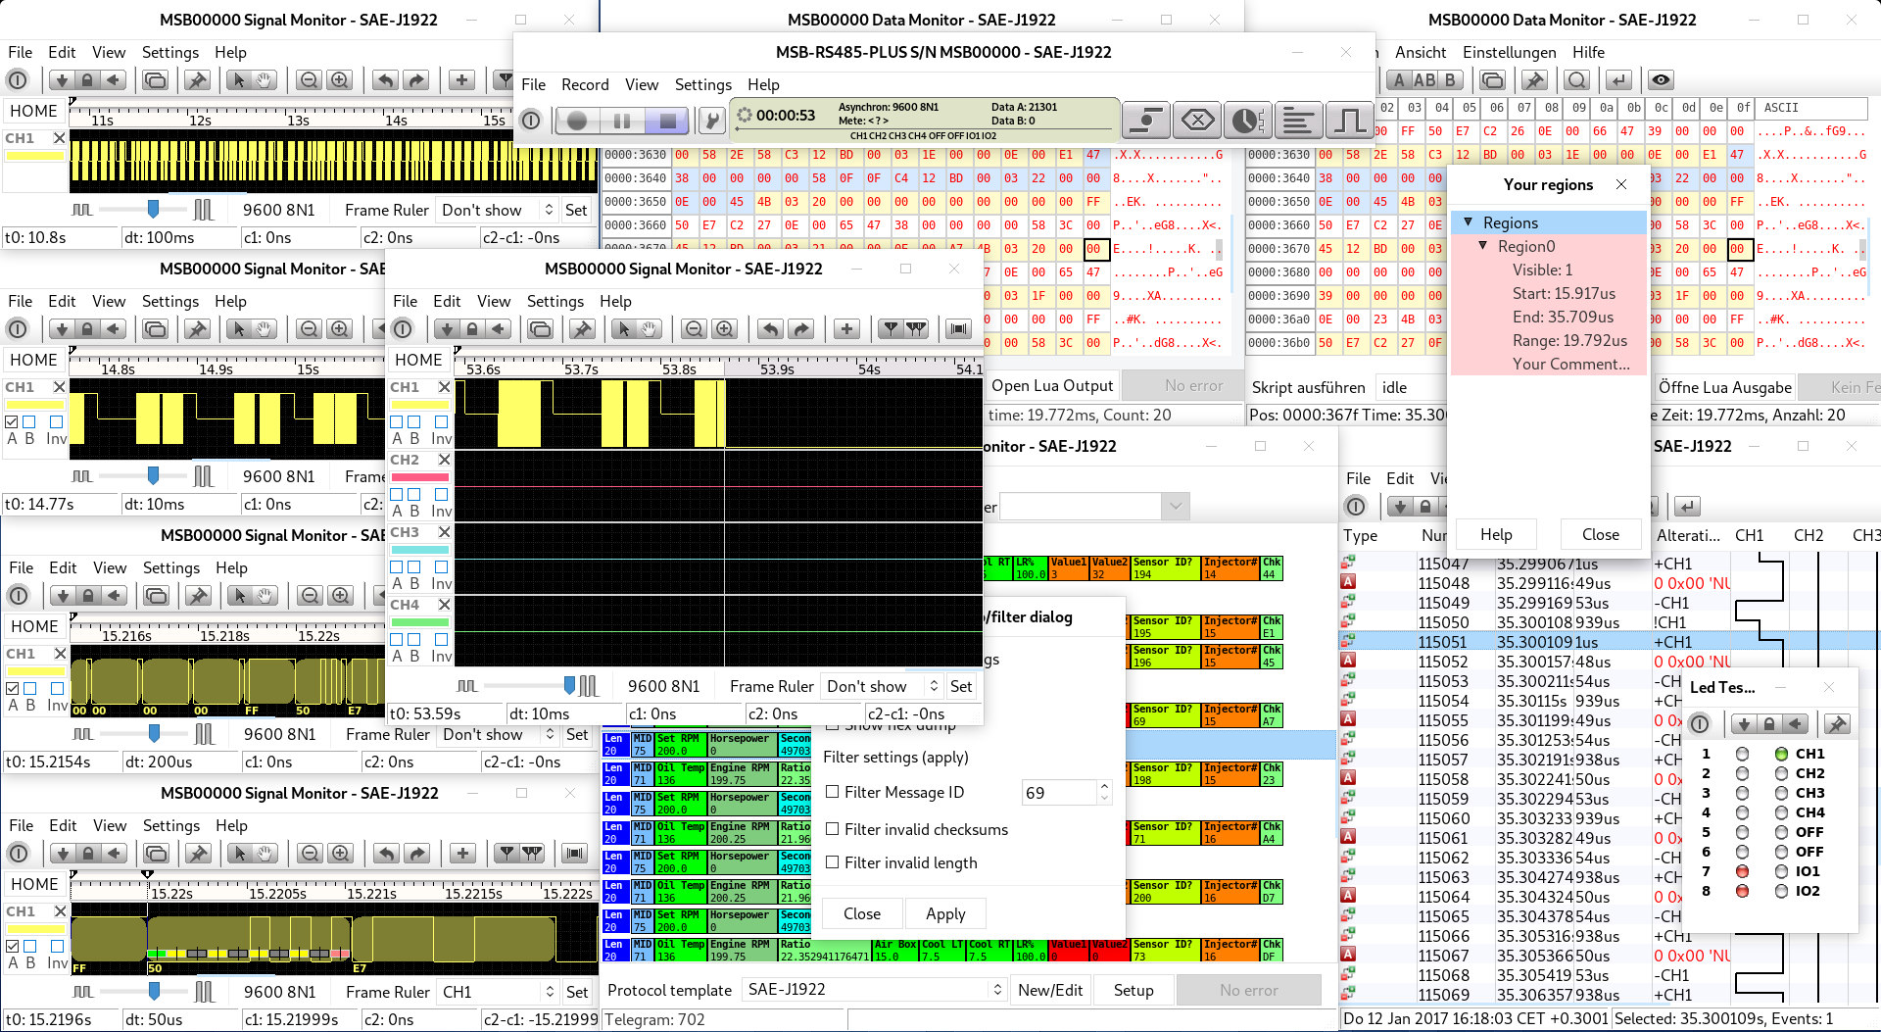1881x1032 pixels.
Task: Click return arrow icon in German Data Monitor
Action: (1619, 80)
